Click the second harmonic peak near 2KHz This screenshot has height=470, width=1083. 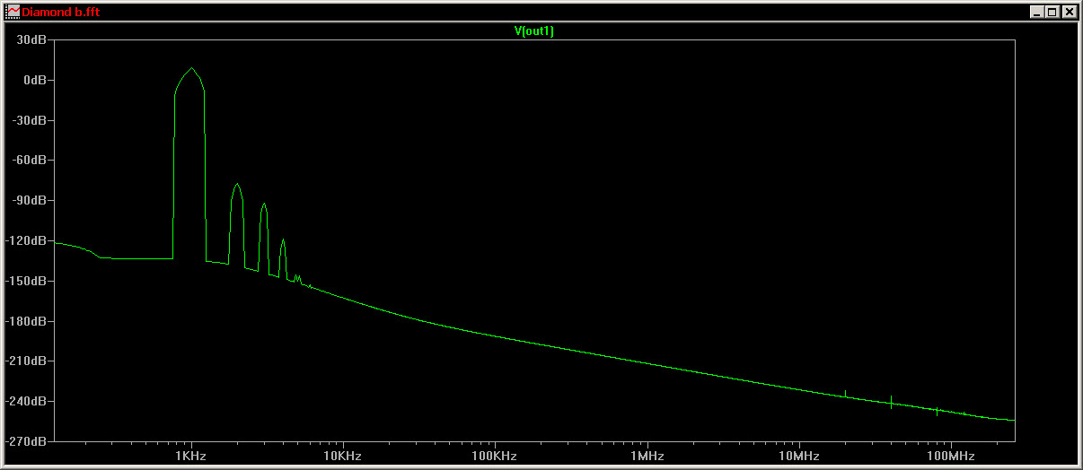(237, 185)
